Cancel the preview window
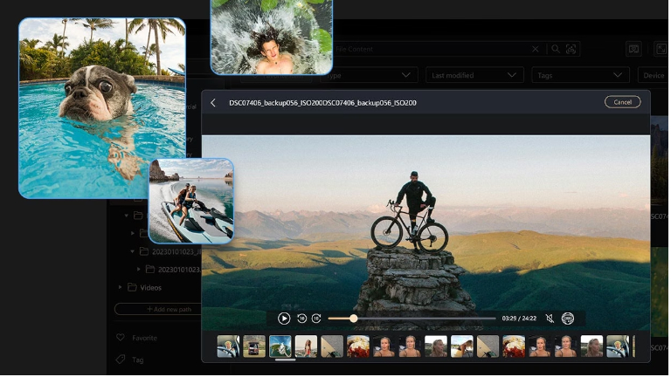The width and height of the screenshot is (671, 377). click(624, 102)
